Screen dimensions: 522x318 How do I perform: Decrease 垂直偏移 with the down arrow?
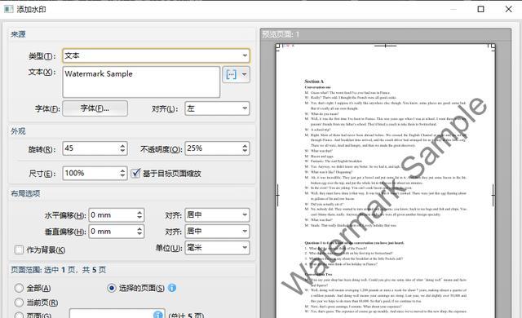tap(139, 235)
